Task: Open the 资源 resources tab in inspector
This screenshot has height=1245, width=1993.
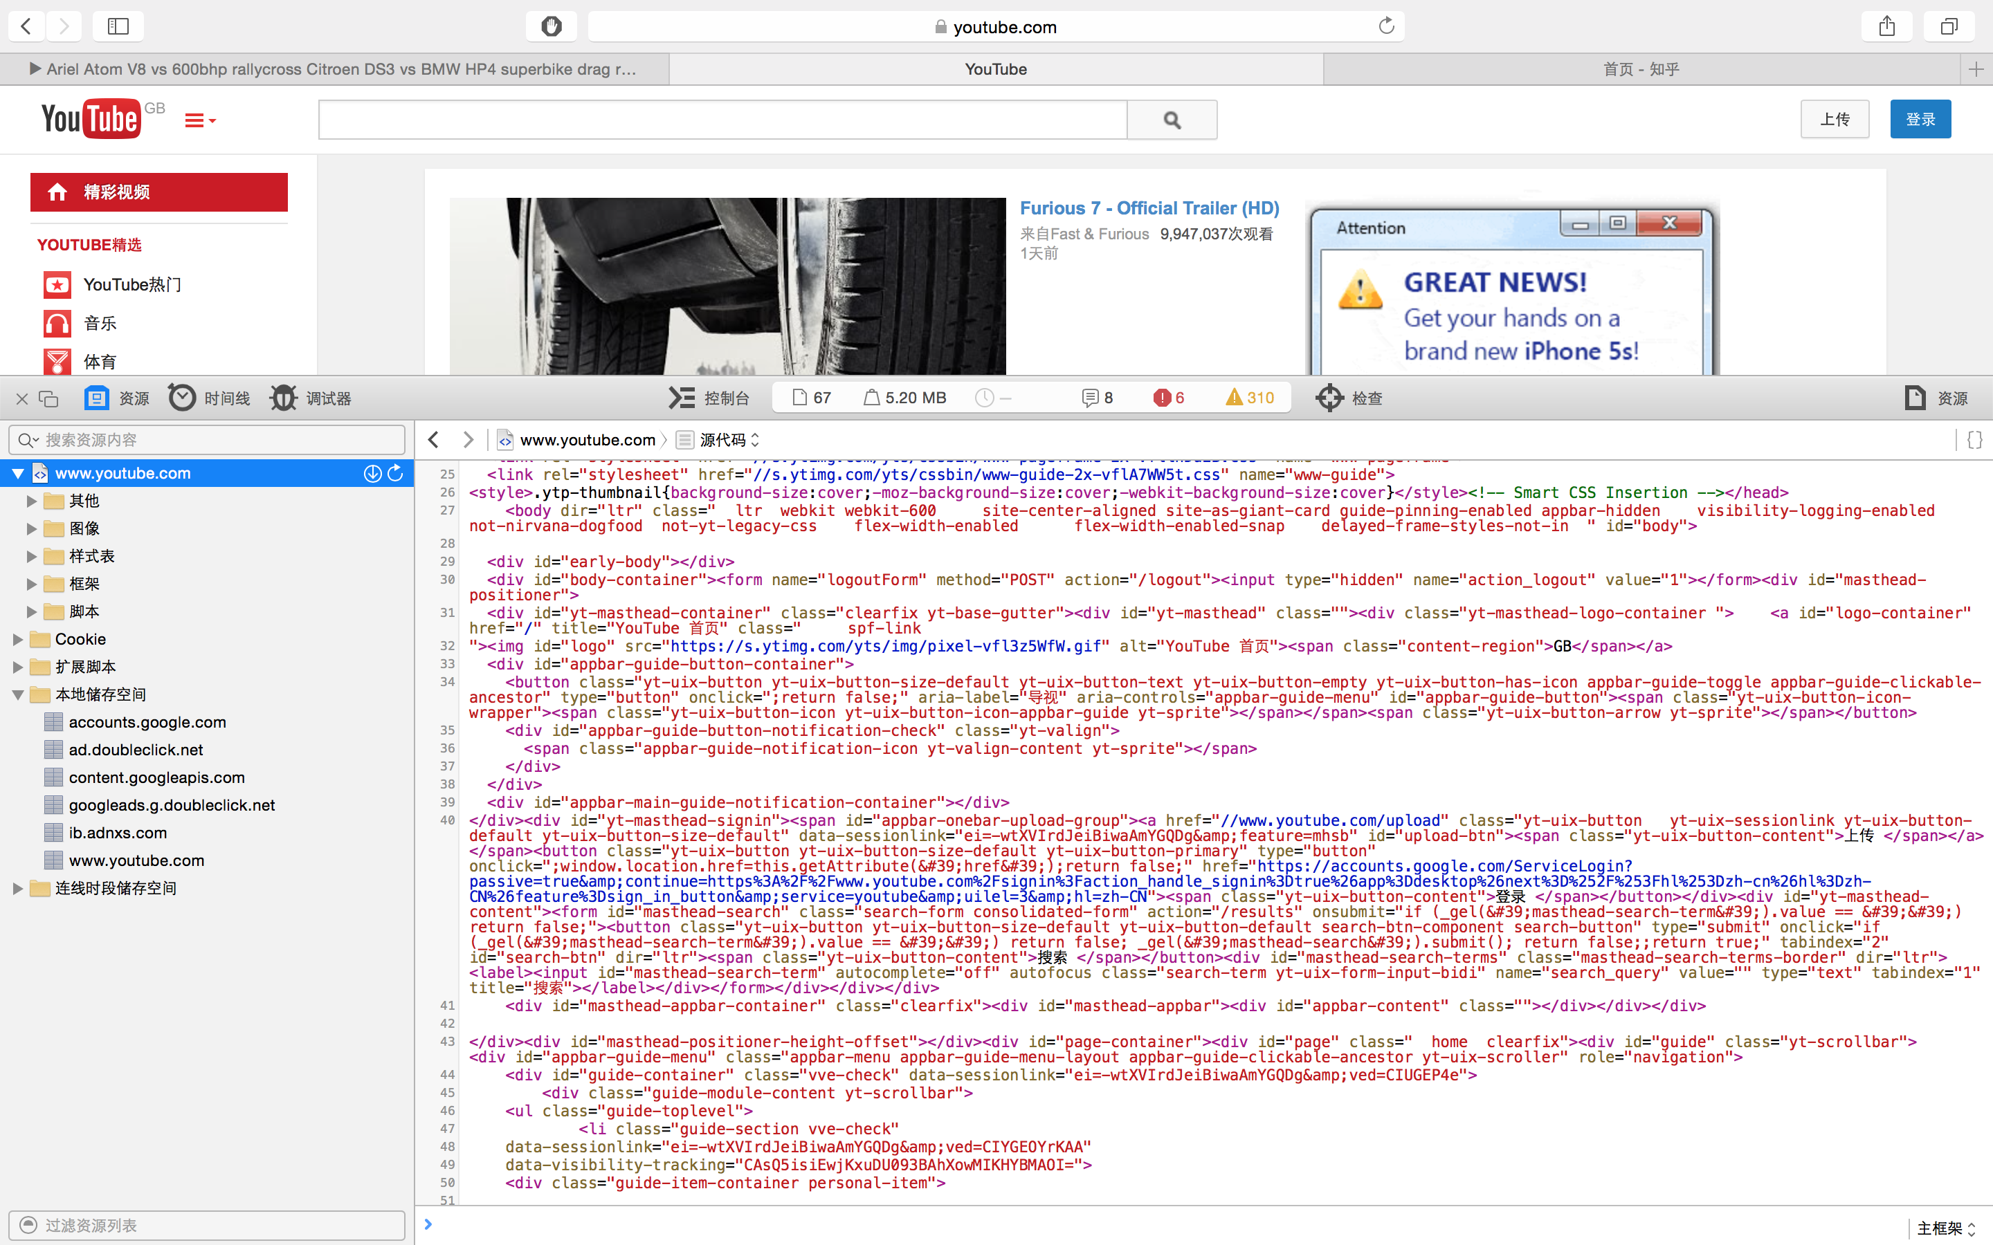Action: click(117, 398)
